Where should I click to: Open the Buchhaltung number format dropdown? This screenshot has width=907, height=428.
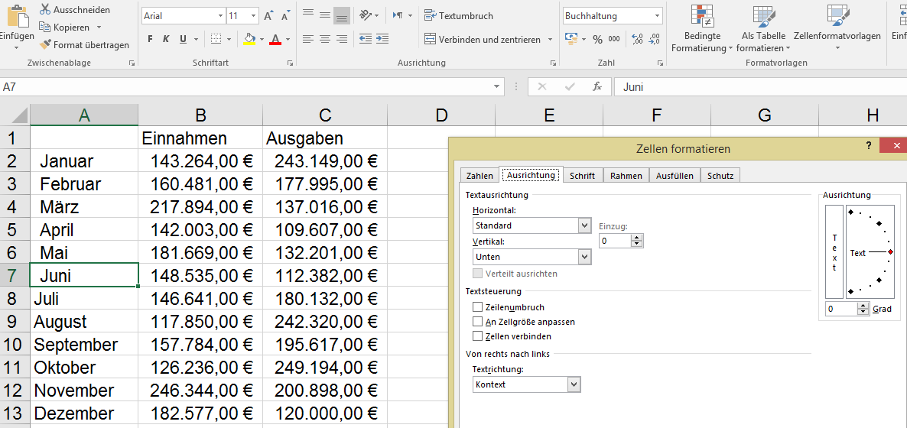tap(658, 16)
